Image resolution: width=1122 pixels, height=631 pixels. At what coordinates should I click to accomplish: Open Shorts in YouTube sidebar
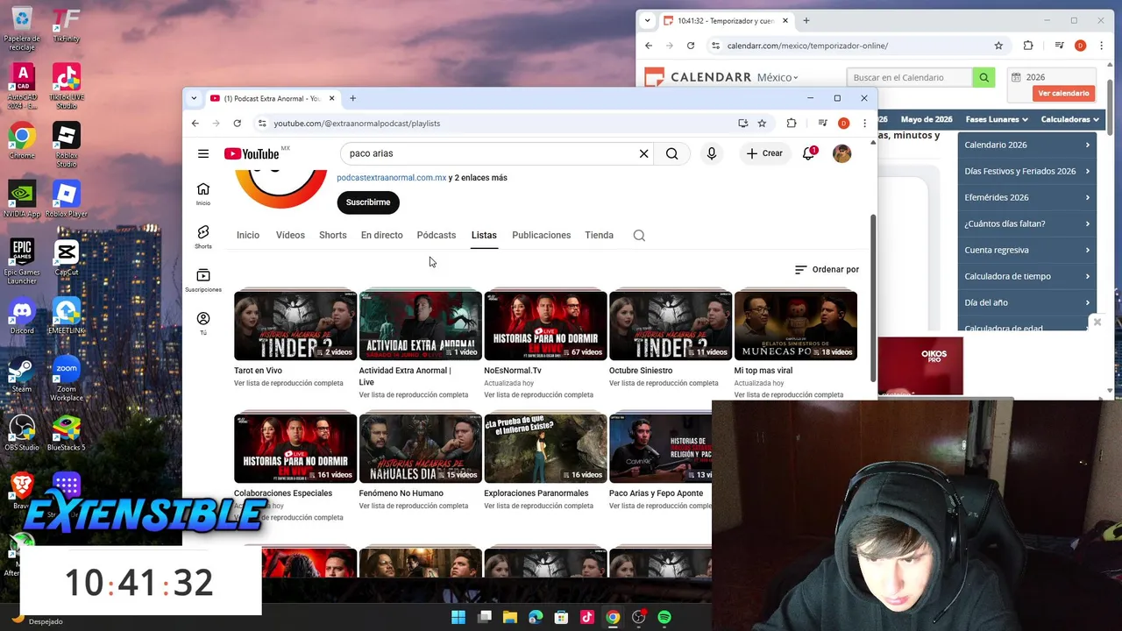coord(203,237)
